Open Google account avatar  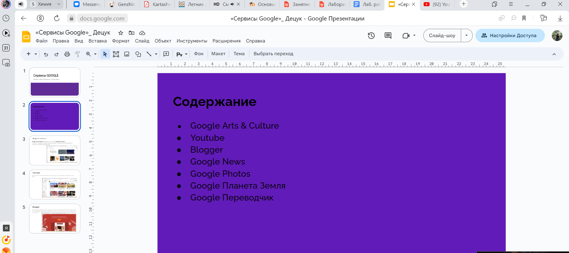tap(557, 36)
